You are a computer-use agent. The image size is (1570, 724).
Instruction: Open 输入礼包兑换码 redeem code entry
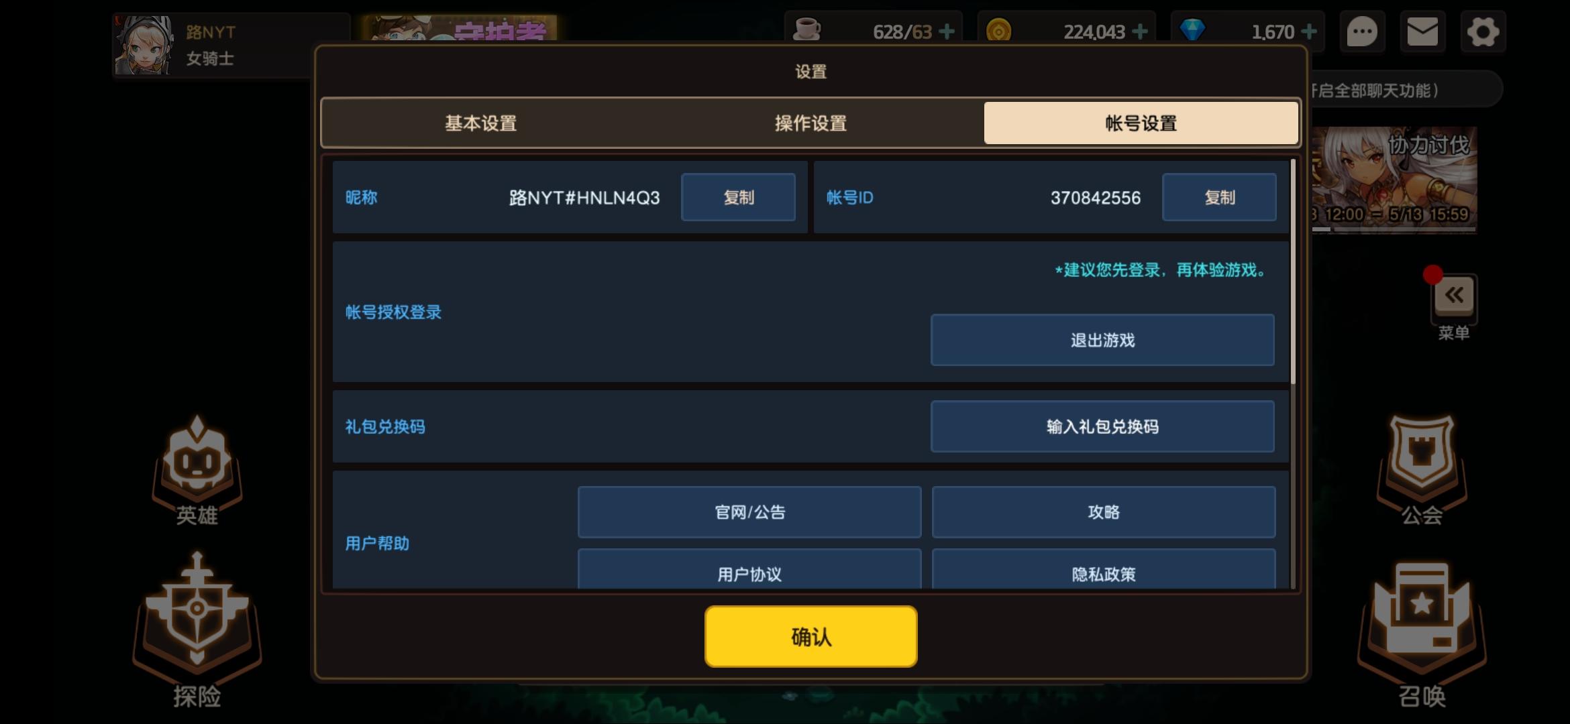1102,426
